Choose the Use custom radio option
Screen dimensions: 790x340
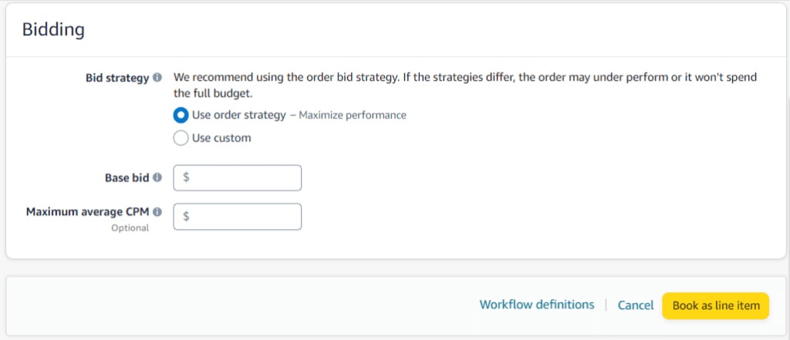181,138
